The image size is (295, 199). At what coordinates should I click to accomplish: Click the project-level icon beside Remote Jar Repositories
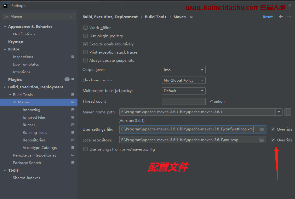(73, 155)
